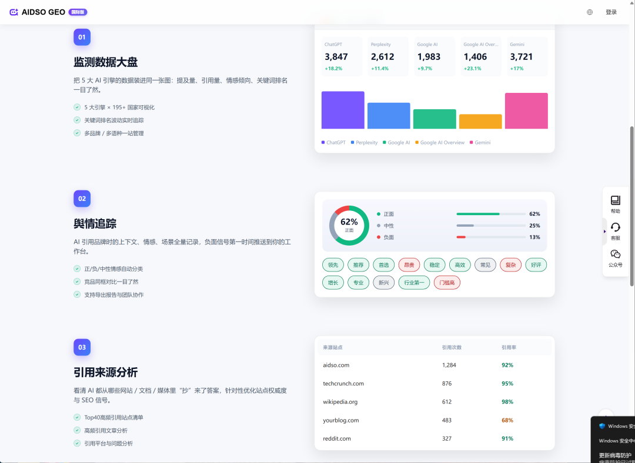Click the purple ChatGPT bar

343,110
